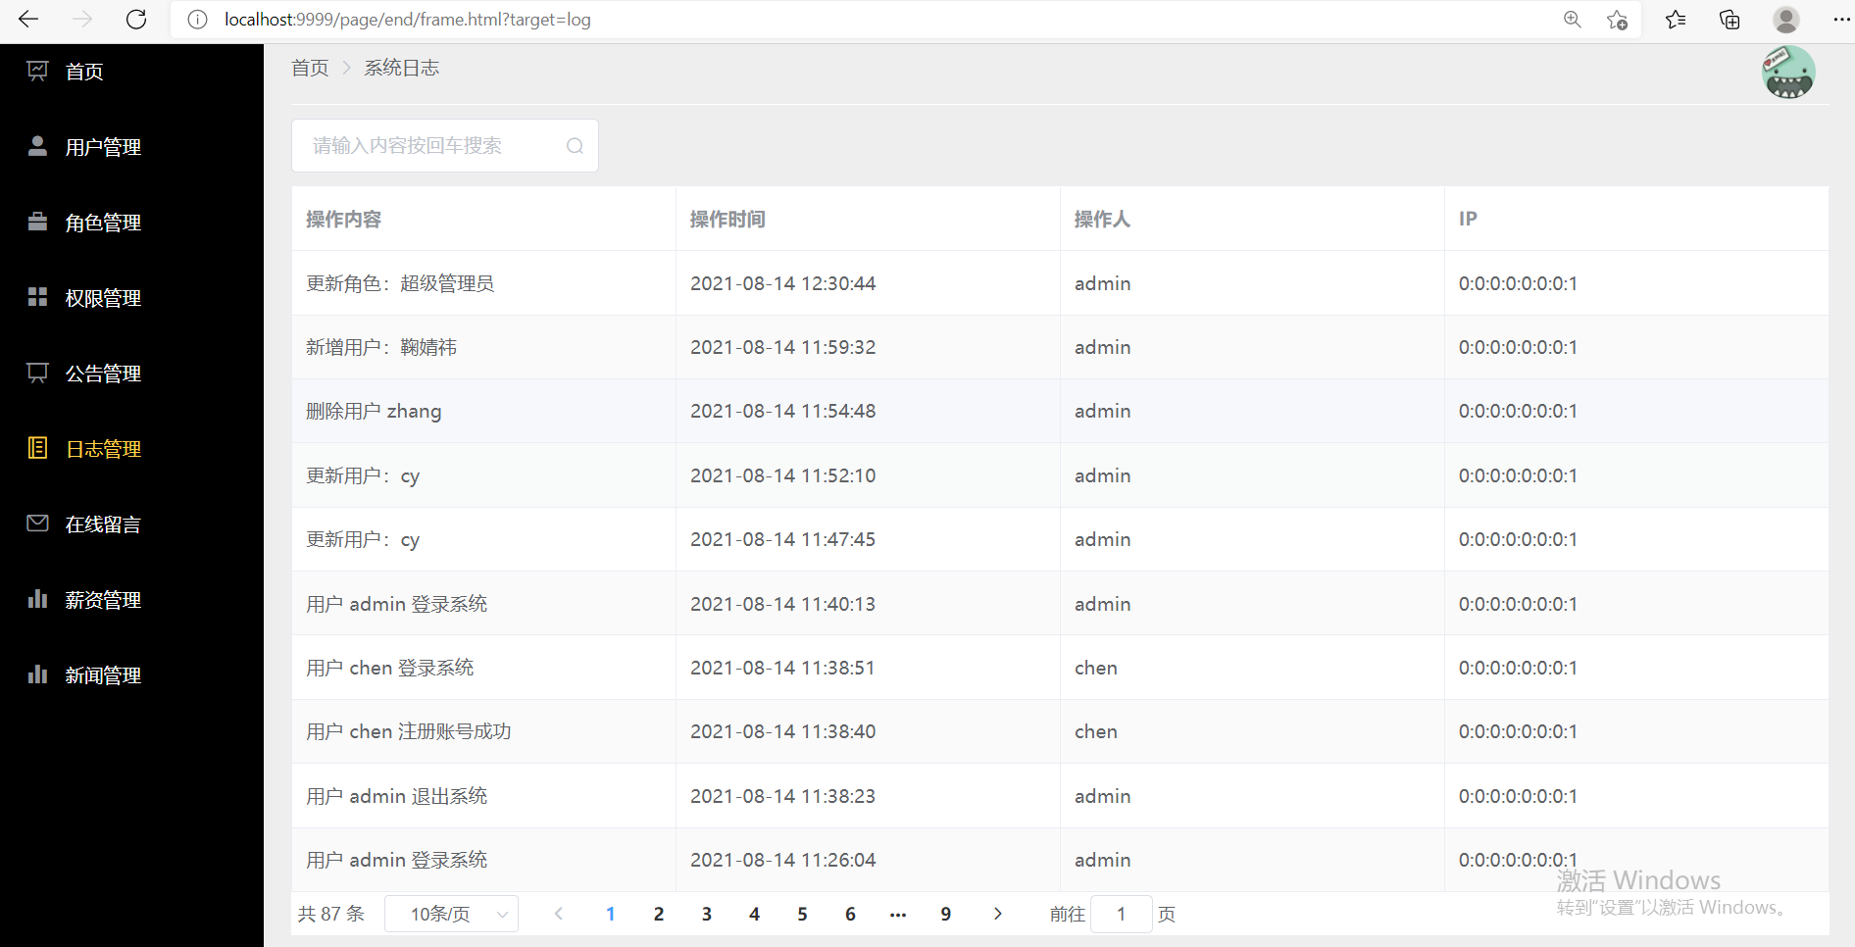The image size is (1855, 947).
Task: Go to page 5 in pagination
Action: click(802, 914)
